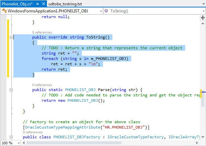The height and width of the screenshot is (146, 206).
Task: Click the IOracleCustomTypeFactory interface name
Action: click(136, 137)
